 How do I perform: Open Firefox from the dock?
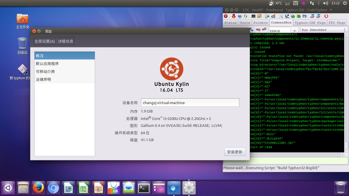coord(38,188)
